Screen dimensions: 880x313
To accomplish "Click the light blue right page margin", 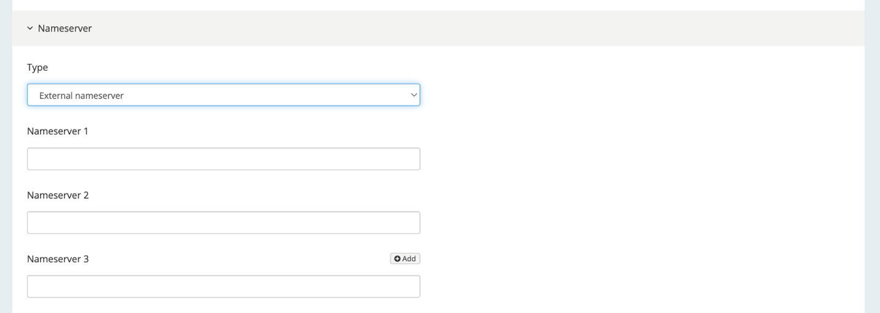I will (x=872, y=156).
